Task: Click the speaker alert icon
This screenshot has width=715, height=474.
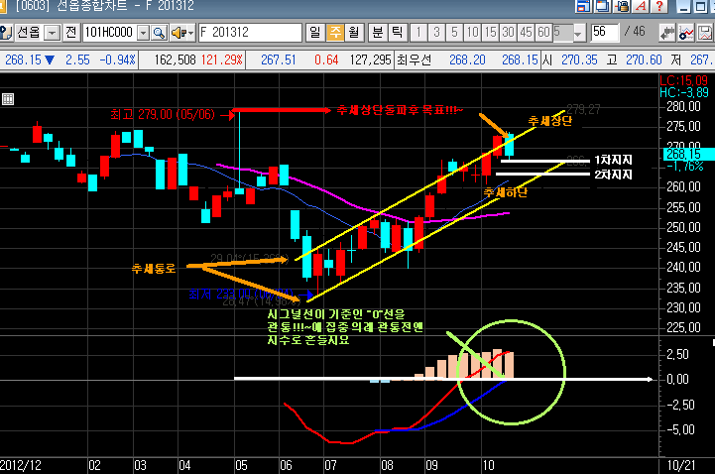Action: pyautogui.click(x=181, y=33)
